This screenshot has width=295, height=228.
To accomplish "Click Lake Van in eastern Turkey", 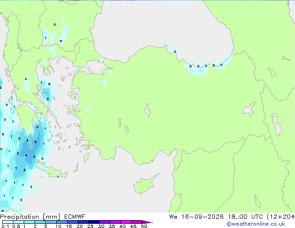I will (249, 109).
